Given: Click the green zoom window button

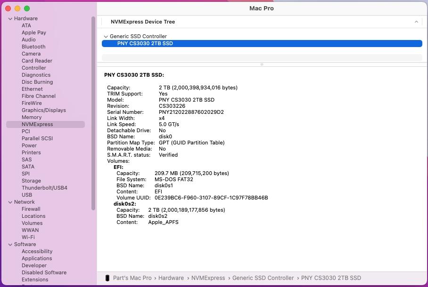Looking at the screenshot, I should 27,8.
